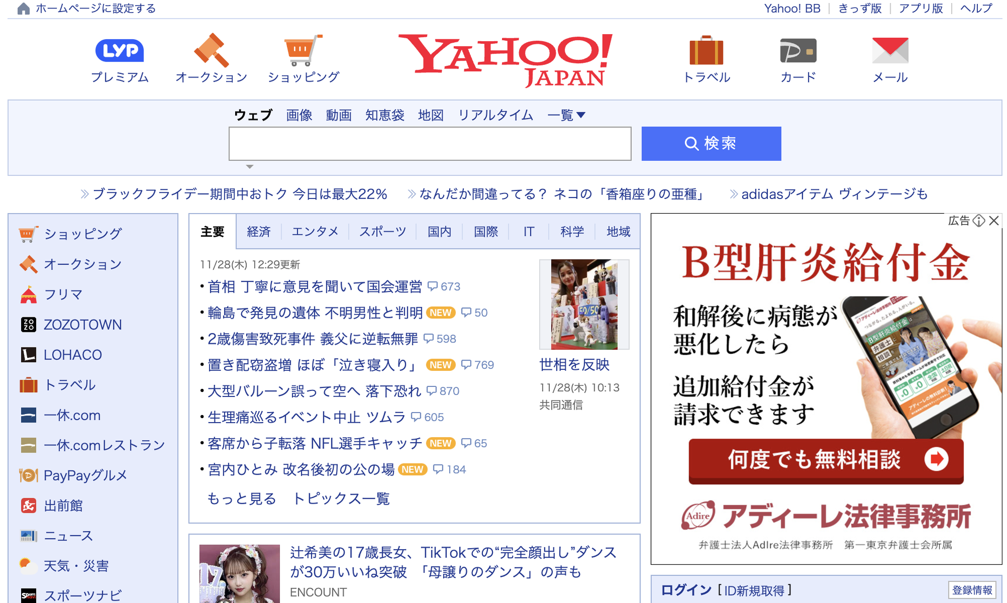Open headline 首相 丁寧に意見を聞いて国会運営
This screenshot has height=603, width=1007.
[x=315, y=287]
